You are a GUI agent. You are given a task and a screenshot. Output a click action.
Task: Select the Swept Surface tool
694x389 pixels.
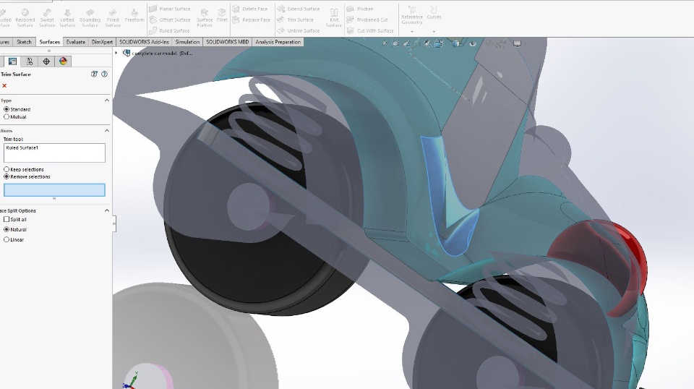point(47,17)
